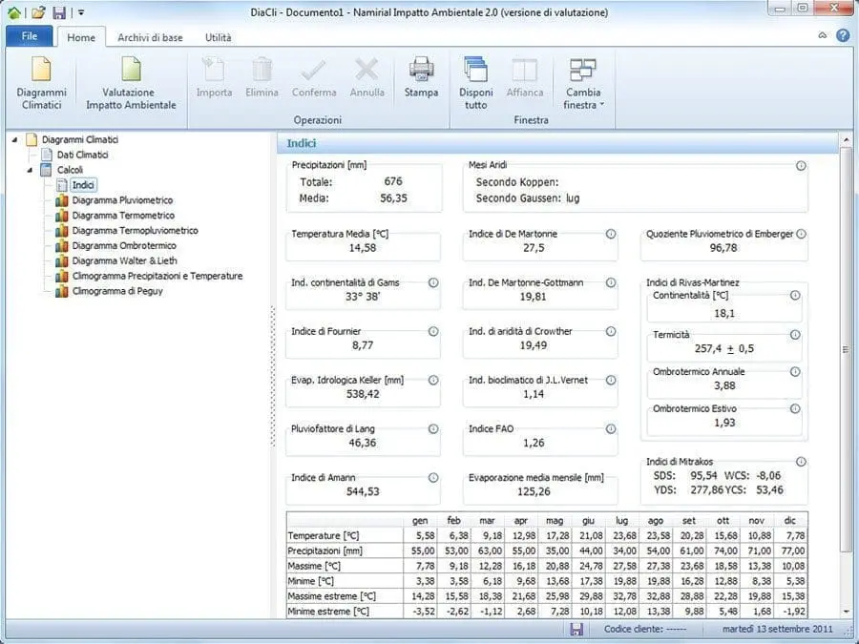Open Dati Climatici tree item

82,155
